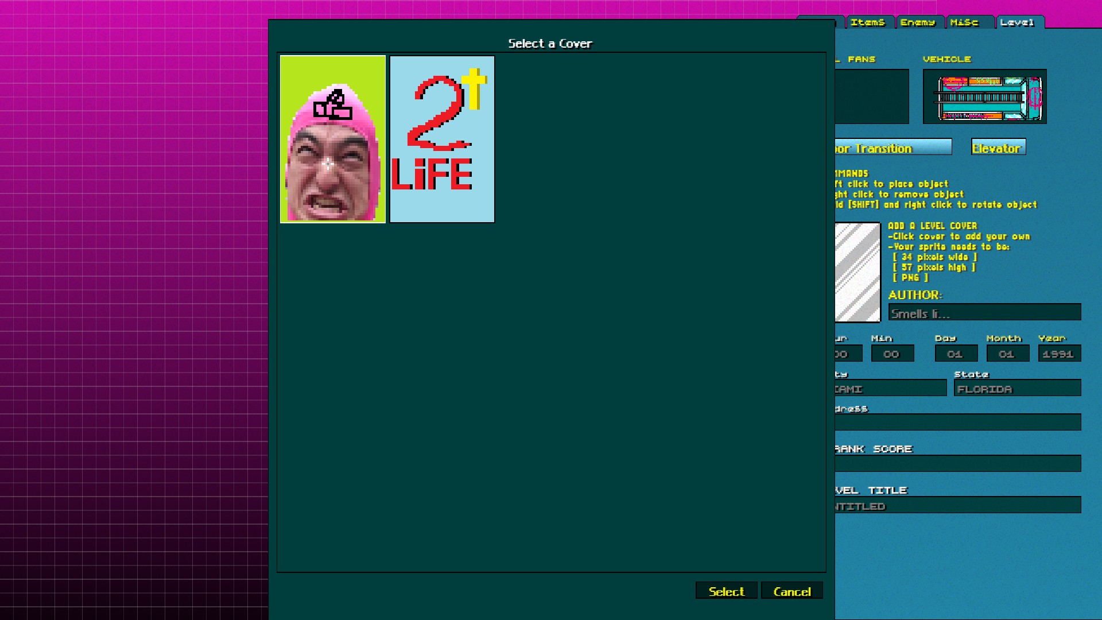Edit the City field beside State

(x=891, y=388)
